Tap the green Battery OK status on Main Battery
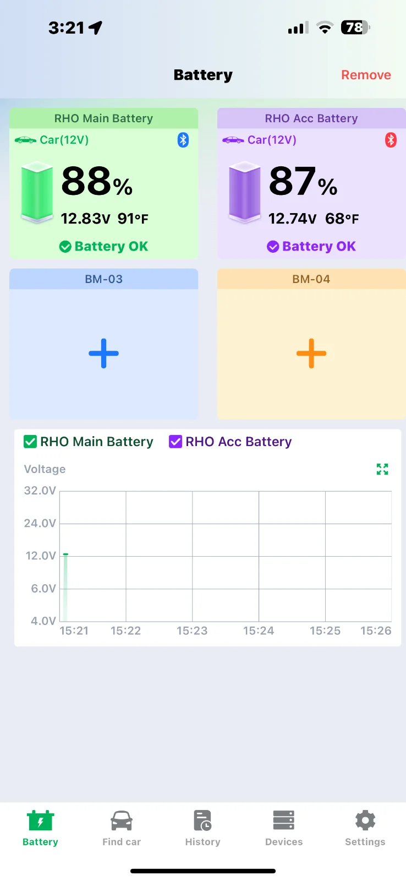 tap(103, 246)
